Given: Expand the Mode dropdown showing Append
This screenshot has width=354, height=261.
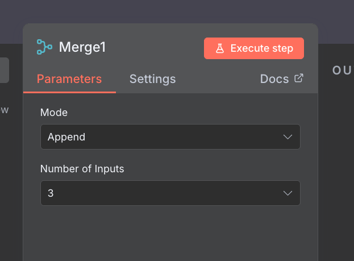Looking at the screenshot, I should [x=170, y=136].
